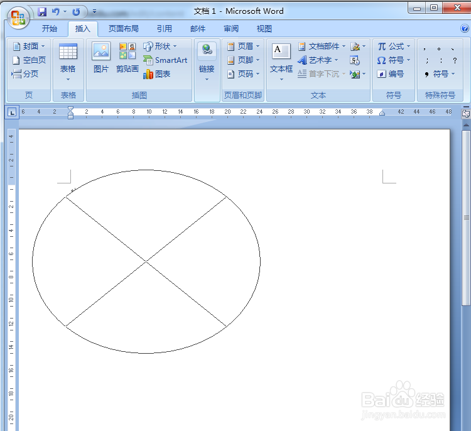Insert the semicolon special symbol
This screenshot has width=471, height=431.
[x=427, y=61]
